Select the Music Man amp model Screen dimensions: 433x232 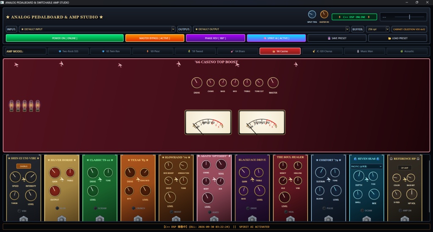(x=365, y=51)
